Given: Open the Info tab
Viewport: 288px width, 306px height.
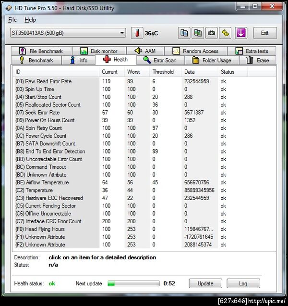Looking at the screenshot, I should tap(79, 60).
